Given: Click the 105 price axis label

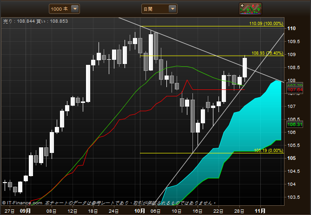Looking at the screenshot, I should click(x=291, y=158).
